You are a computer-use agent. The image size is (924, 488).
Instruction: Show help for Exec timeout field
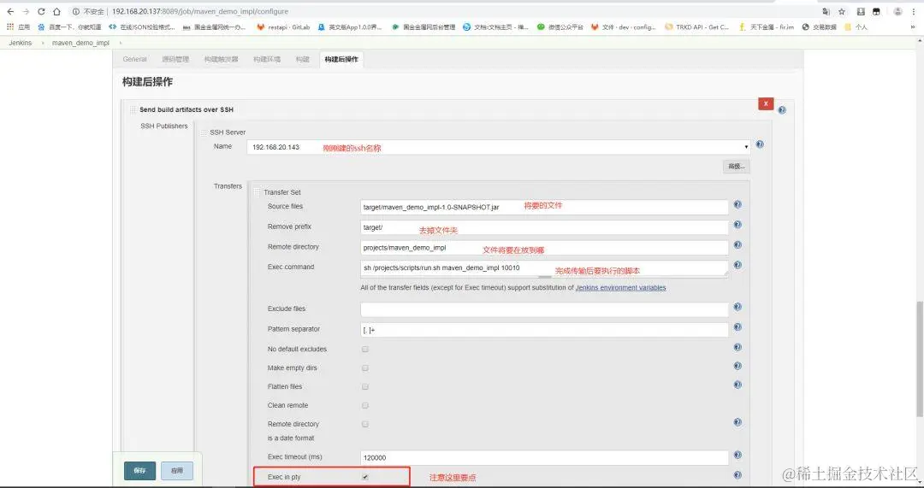pos(737,456)
